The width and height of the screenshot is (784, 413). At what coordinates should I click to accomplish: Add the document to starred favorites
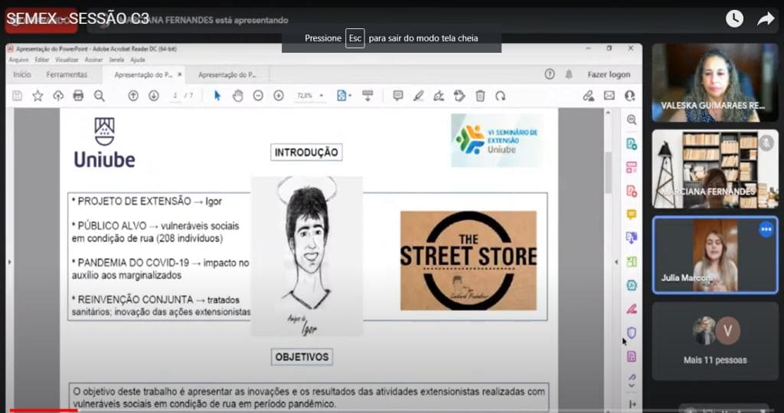click(38, 96)
